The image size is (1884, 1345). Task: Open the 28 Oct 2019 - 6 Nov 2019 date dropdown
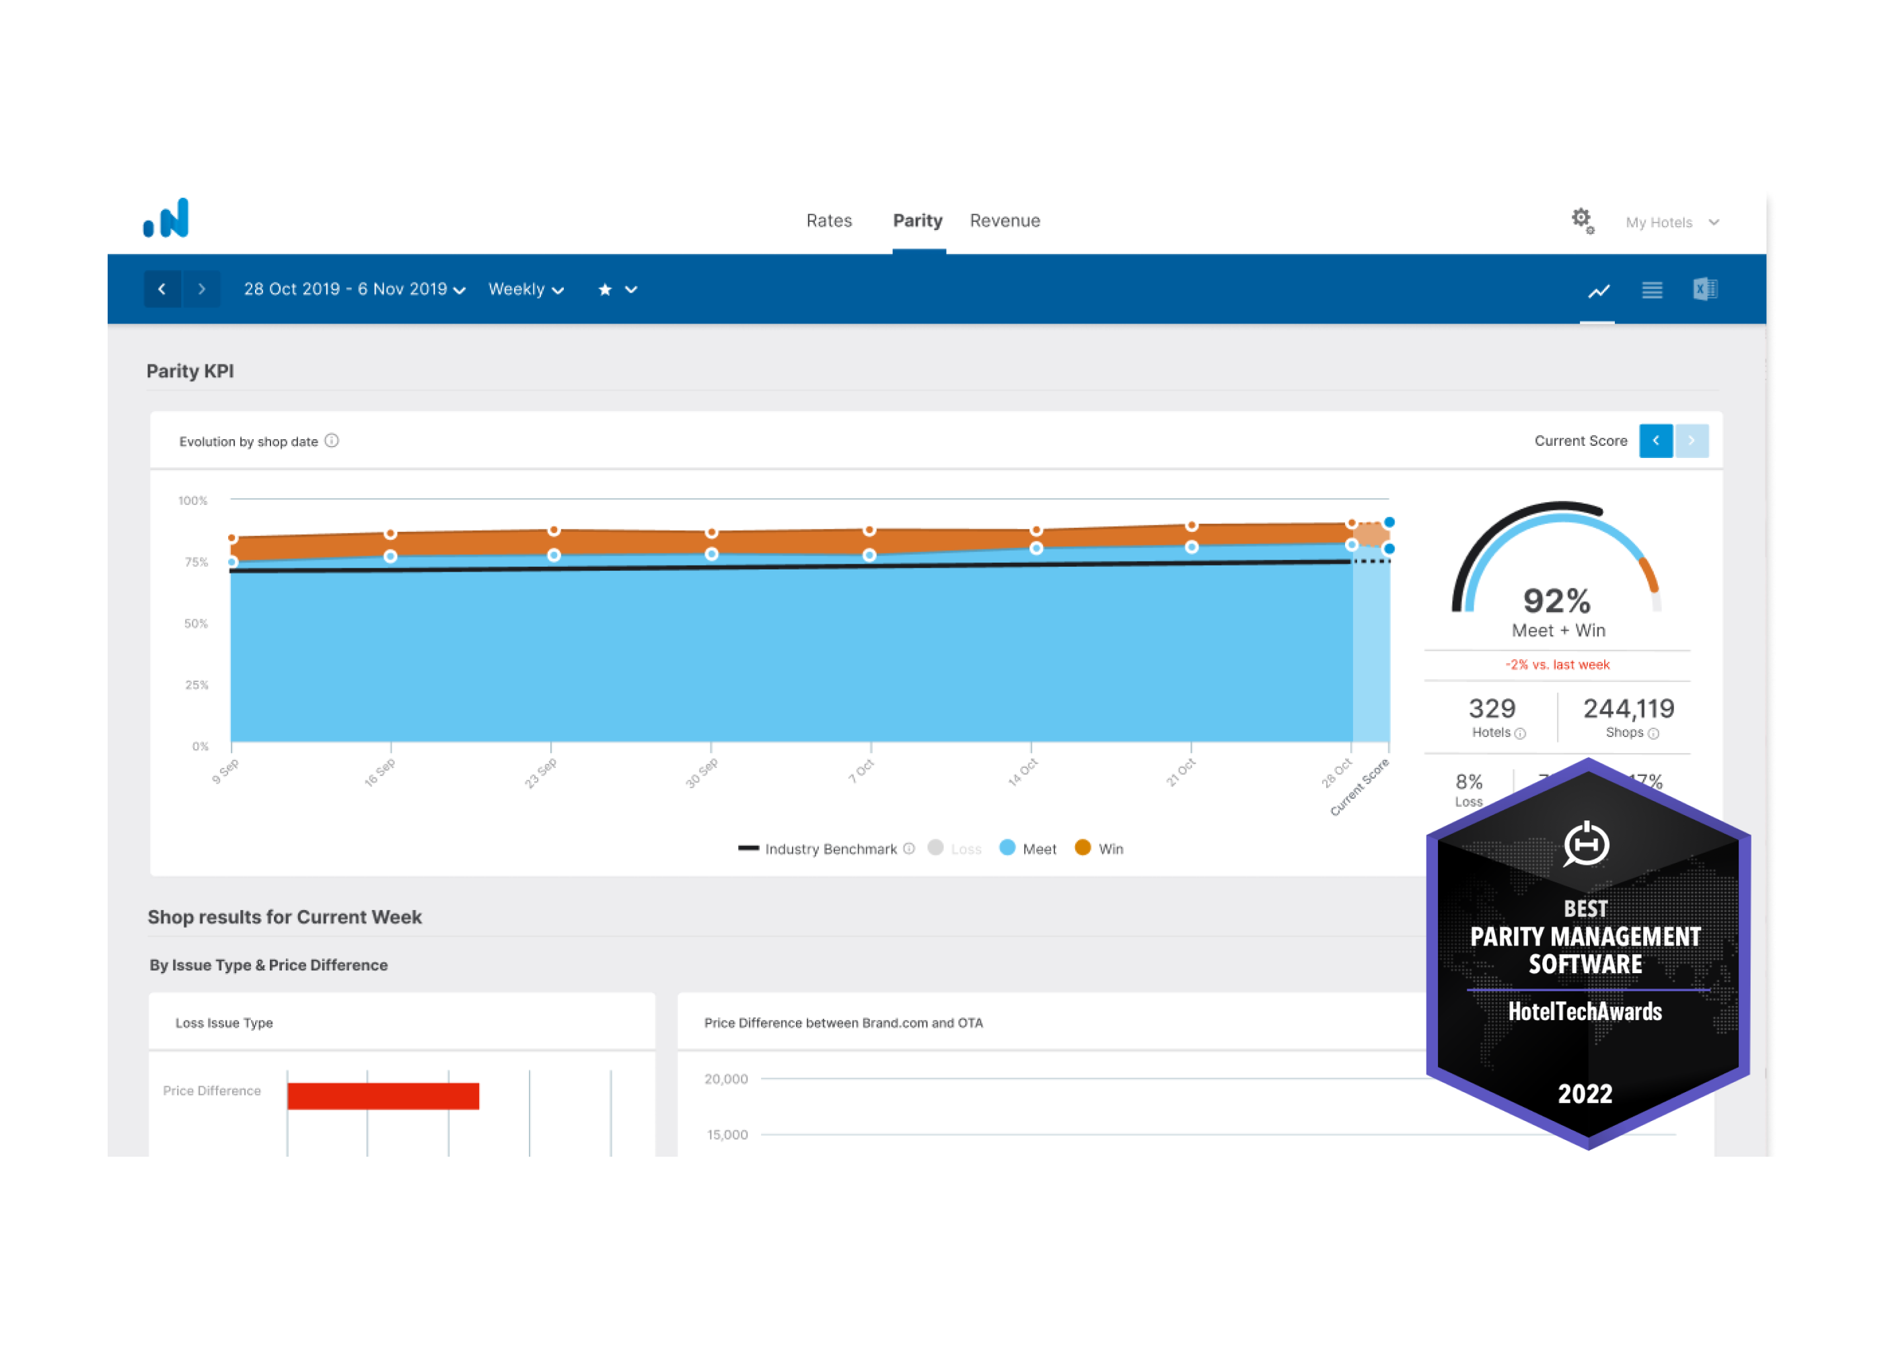(355, 290)
